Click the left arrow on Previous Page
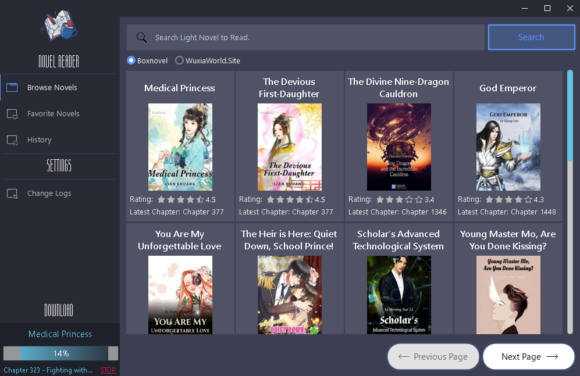Viewport: 580px width, 376px height. 403,357
